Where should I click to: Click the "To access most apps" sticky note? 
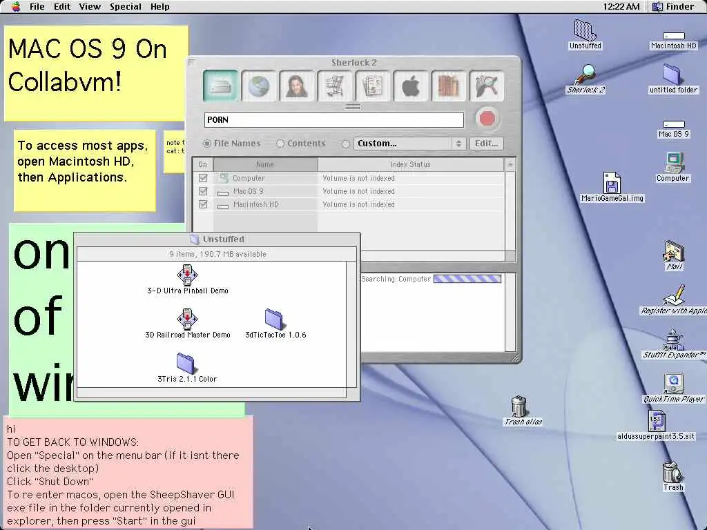tap(85, 171)
